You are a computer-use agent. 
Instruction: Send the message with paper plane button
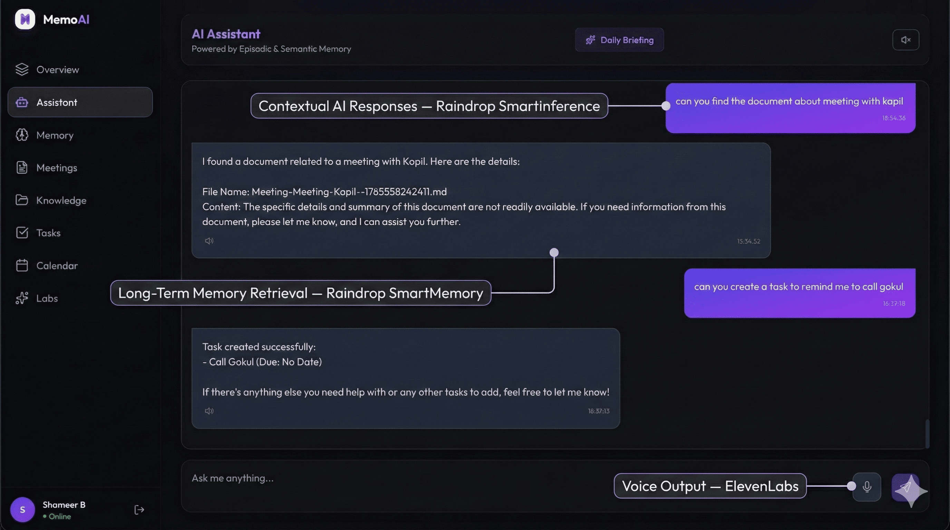(x=905, y=487)
